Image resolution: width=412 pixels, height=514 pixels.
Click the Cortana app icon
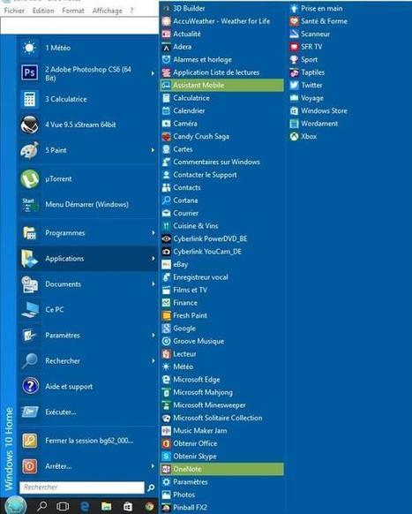pyautogui.click(x=167, y=200)
